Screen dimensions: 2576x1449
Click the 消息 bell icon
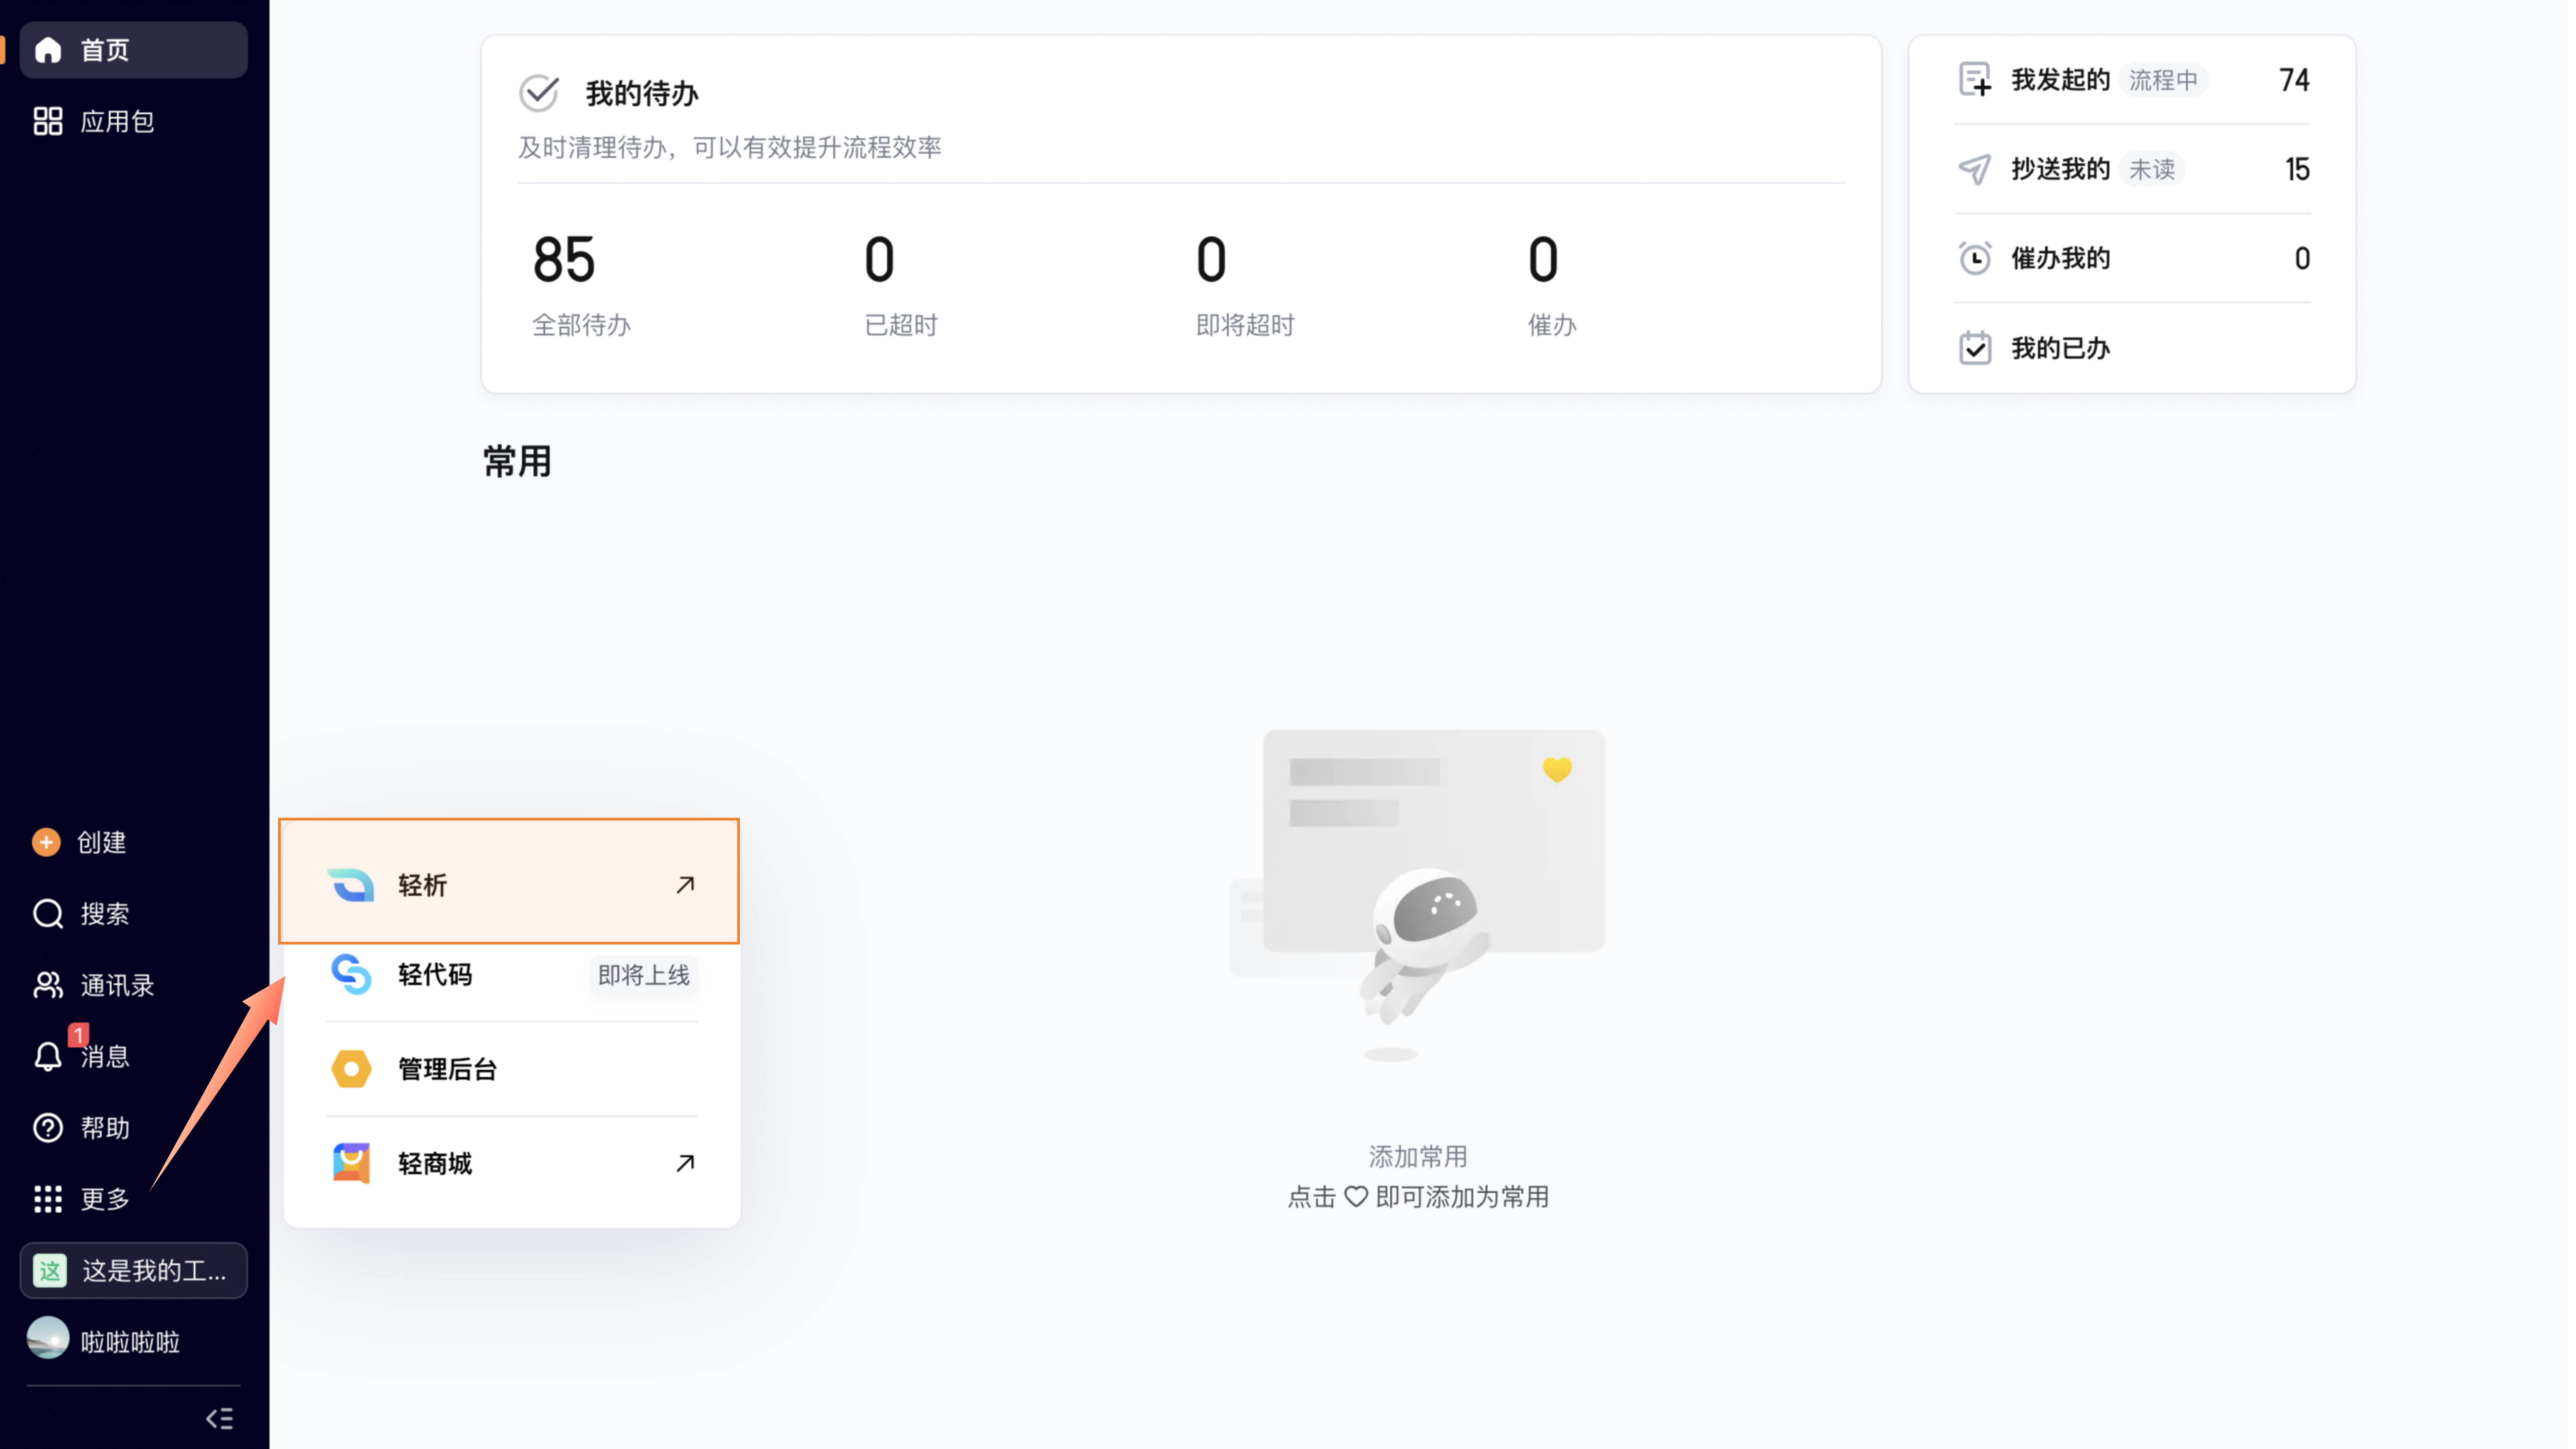point(48,1057)
